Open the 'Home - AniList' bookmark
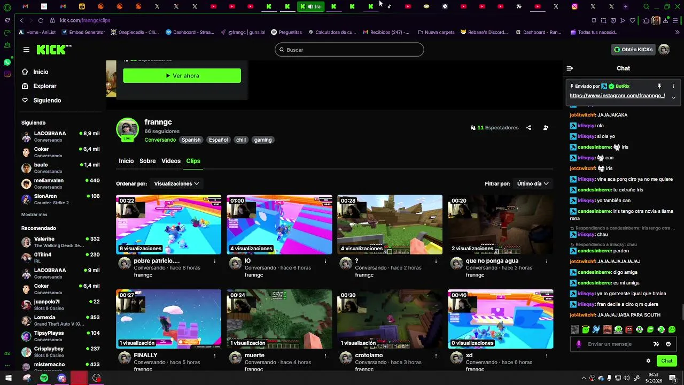The width and height of the screenshot is (684, 385). coord(37,32)
